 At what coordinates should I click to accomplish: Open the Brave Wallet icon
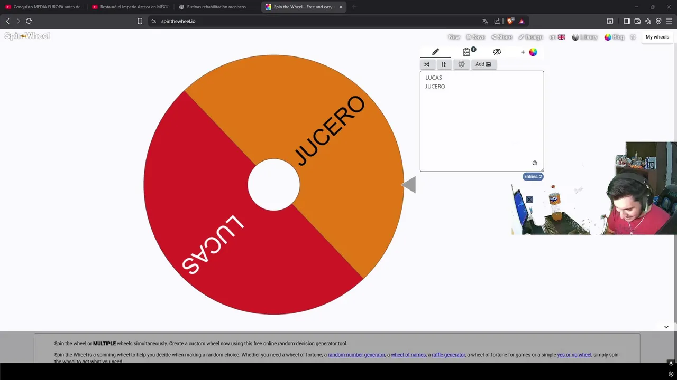click(637, 21)
